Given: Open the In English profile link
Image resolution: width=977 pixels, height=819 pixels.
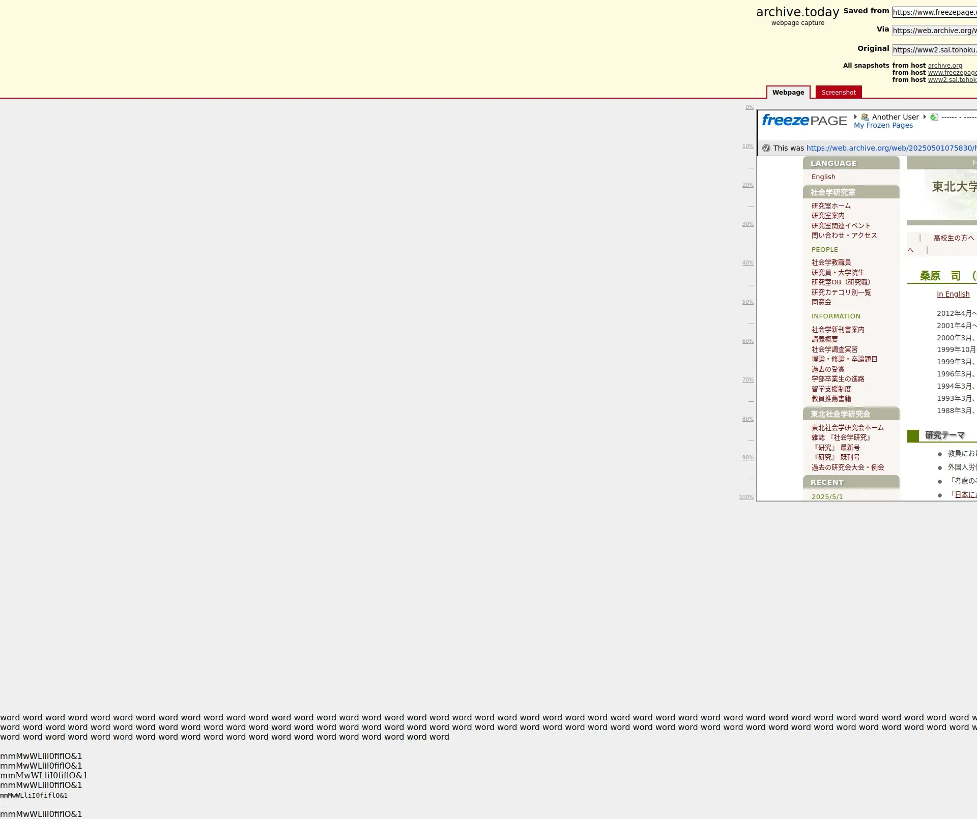Looking at the screenshot, I should 953,294.
